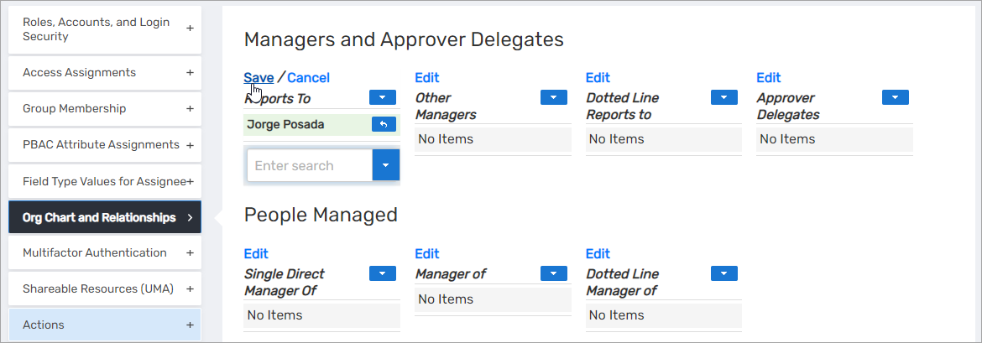This screenshot has width=982, height=343.
Task: Open the Group Membership sidebar item
Action: (x=105, y=109)
